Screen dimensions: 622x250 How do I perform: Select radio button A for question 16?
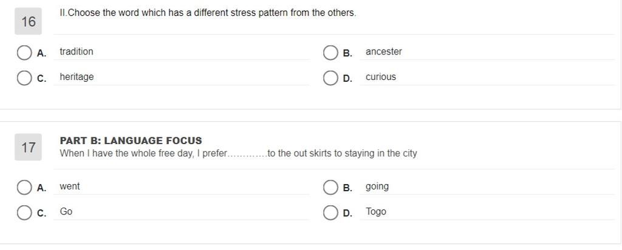(24, 53)
